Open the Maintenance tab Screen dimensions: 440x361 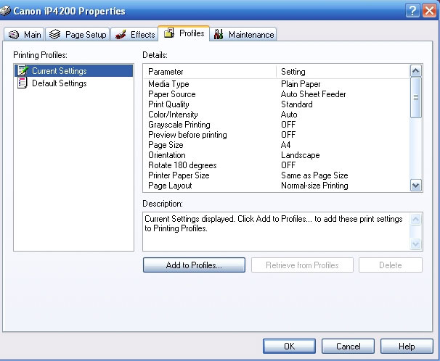click(243, 35)
